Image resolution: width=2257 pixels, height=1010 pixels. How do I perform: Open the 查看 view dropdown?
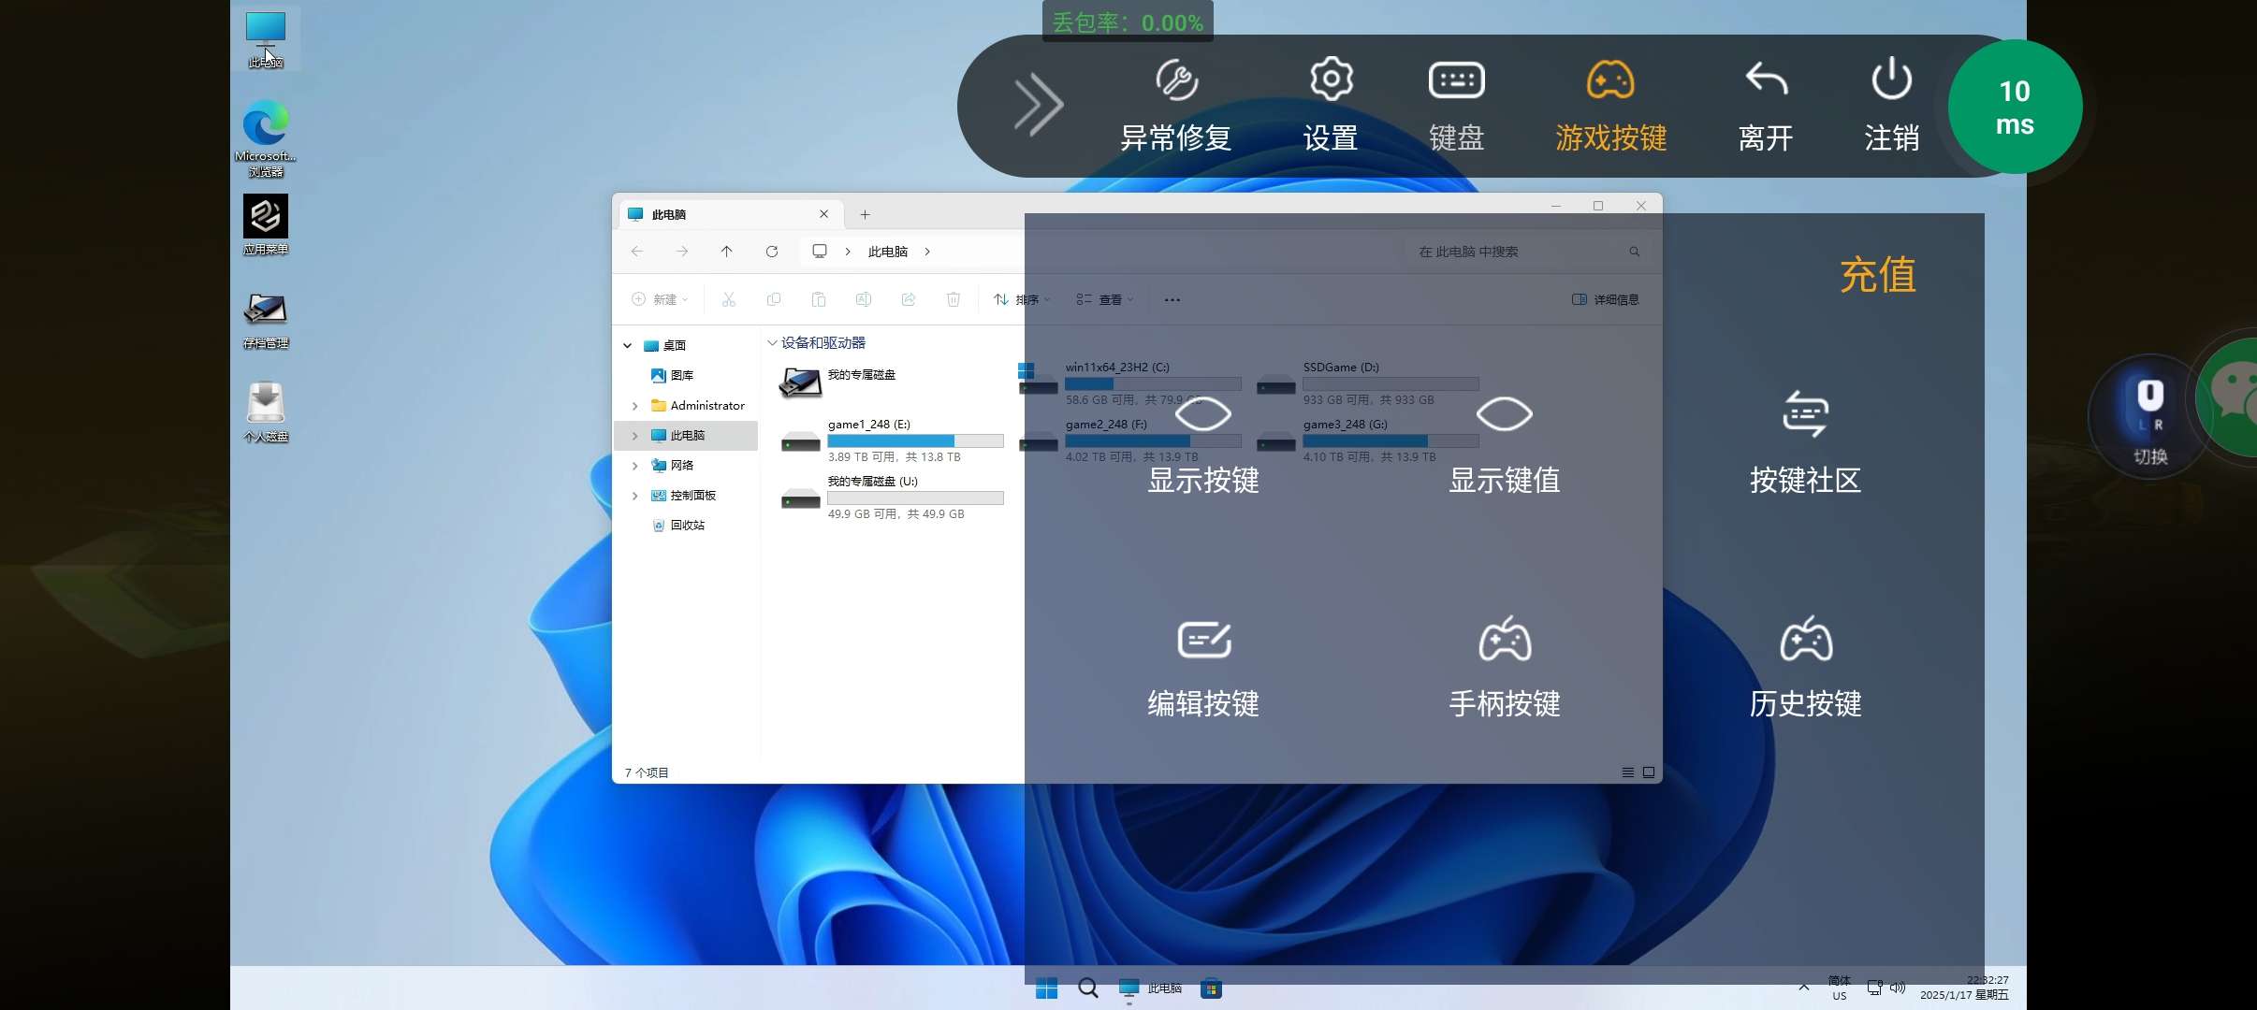(x=1105, y=299)
